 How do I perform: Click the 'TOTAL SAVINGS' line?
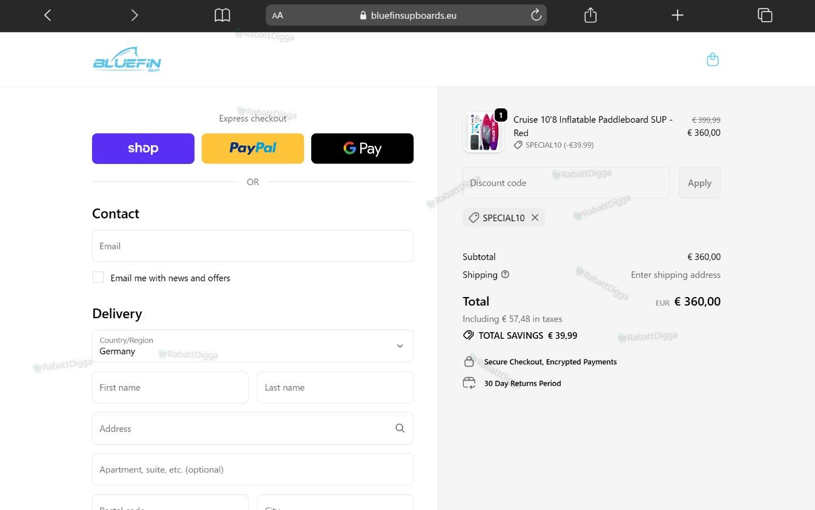(x=520, y=335)
